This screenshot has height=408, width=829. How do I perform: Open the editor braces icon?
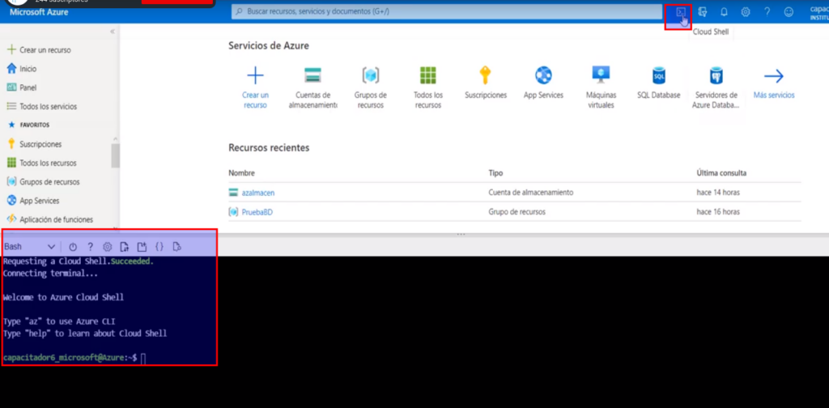coord(159,247)
